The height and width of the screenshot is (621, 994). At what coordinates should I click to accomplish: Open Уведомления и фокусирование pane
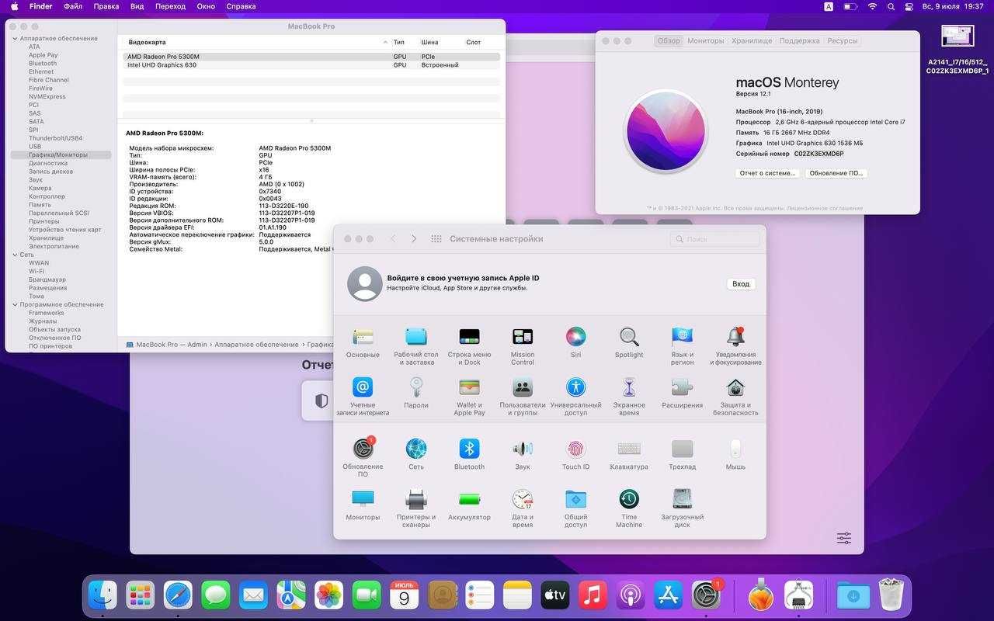coord(735,337)
